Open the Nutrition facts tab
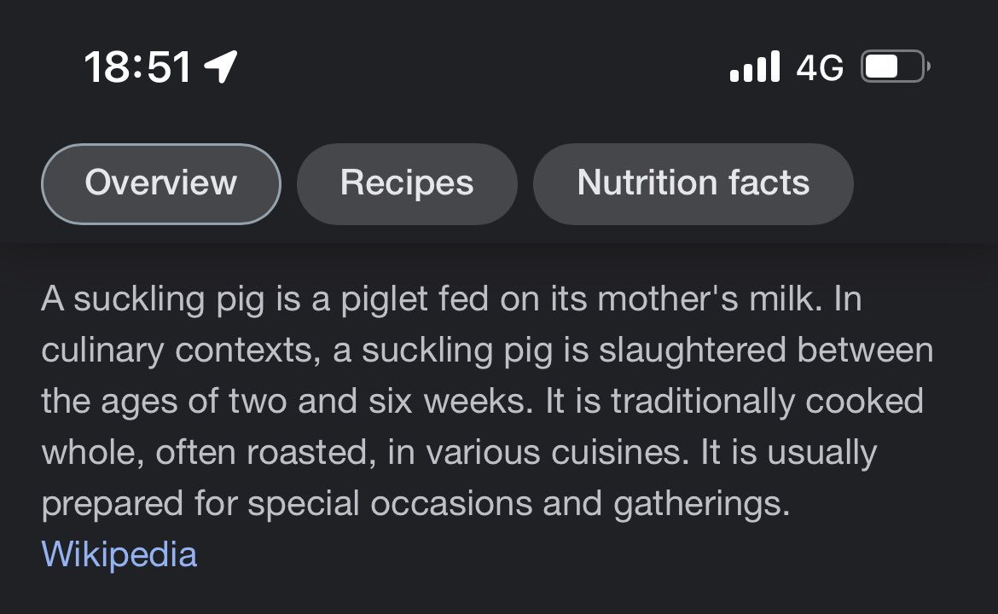This screenshot has height=614, width=998. [693, 183]
